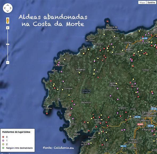Click the 'Tordoia' town label
Viewport: 157px width, 154px height.
(x=145, y=70)
